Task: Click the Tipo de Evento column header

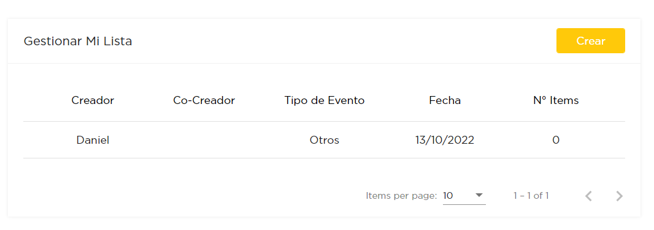Action: tap(325, 100)
